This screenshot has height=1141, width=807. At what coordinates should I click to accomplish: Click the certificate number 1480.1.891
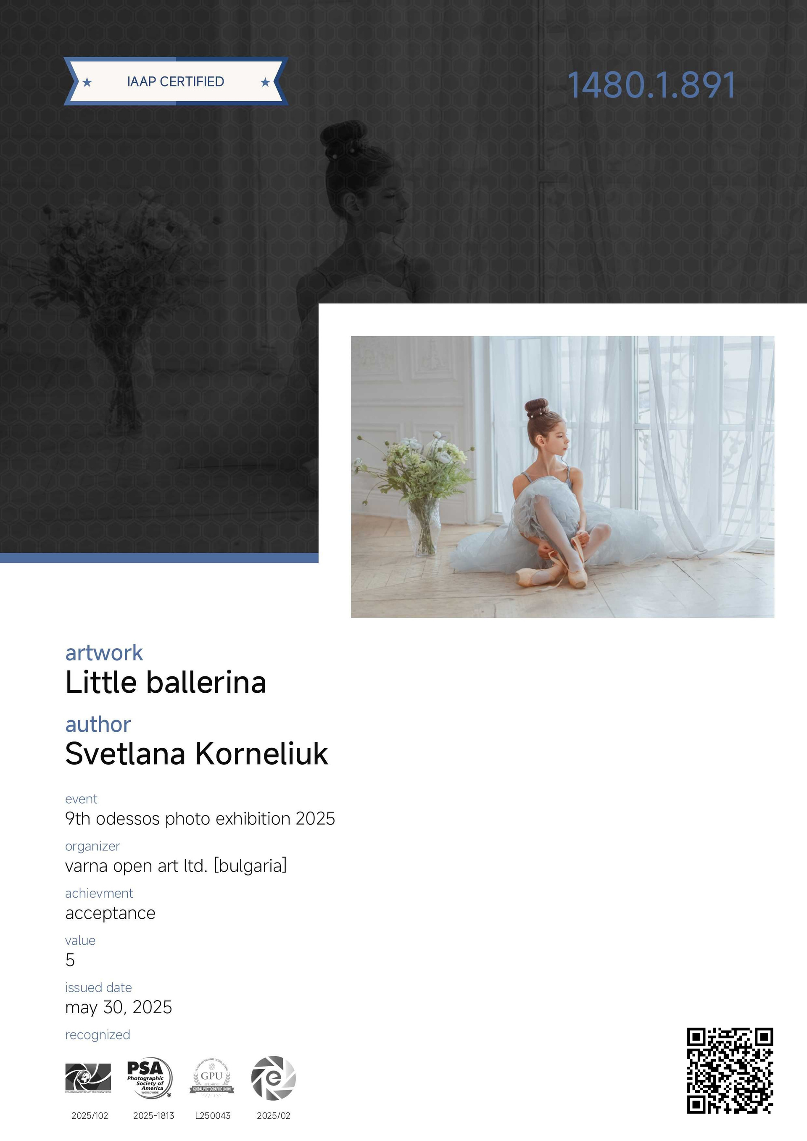click(x=651, y=85)
